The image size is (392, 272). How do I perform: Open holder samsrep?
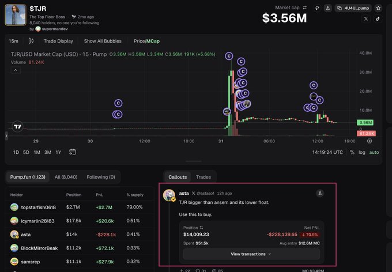click(x=30, y=262)
